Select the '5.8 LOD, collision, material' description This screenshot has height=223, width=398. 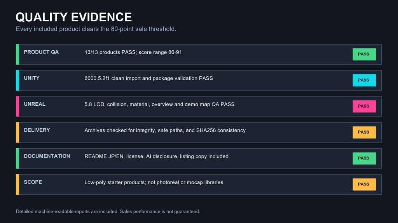click(159, 105)
